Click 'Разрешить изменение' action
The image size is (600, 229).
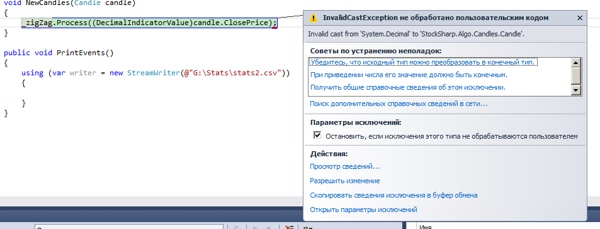tap(344, 181)
